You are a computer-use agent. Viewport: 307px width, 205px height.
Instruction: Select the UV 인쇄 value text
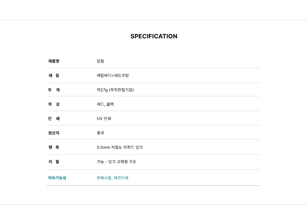[104, 119]
